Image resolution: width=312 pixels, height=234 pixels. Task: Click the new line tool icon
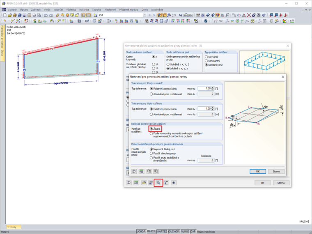point(13,21)
